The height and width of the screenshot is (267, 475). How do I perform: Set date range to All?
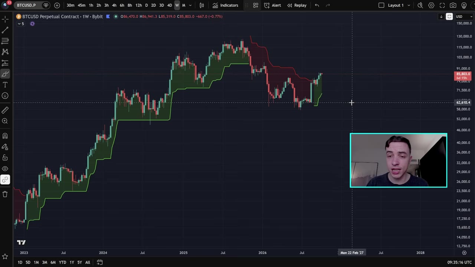pyautogui.click(x=88, y=262)
